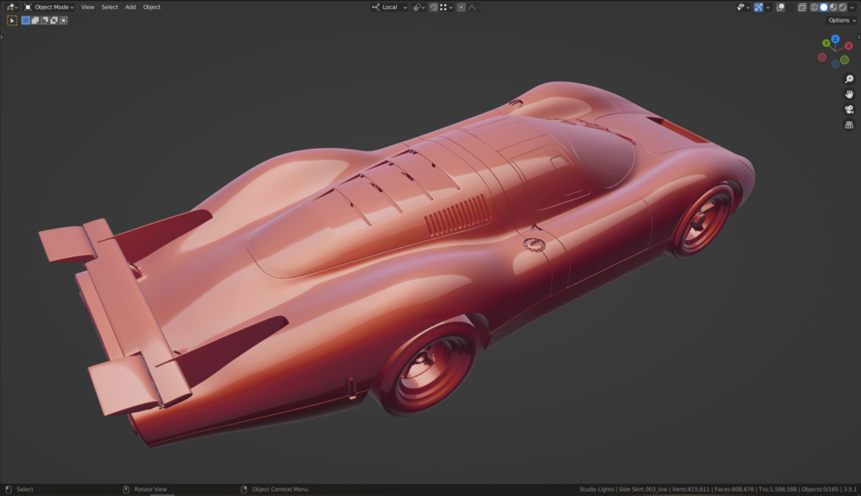The image size is (861, 496).
Task: Open the transform pivot point dropdown
Action: 419,7
